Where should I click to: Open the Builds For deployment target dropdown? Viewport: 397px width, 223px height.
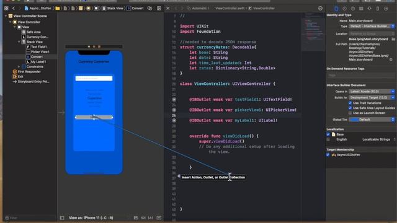[372, 98]
